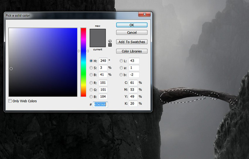The image size is (249, 159).
Task: Click the new color preview swatch
Action: pos(98,33)
